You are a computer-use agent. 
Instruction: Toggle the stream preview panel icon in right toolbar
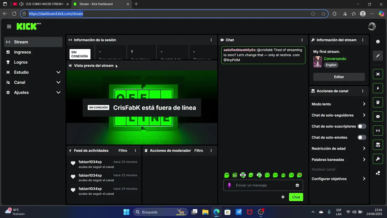378,74
